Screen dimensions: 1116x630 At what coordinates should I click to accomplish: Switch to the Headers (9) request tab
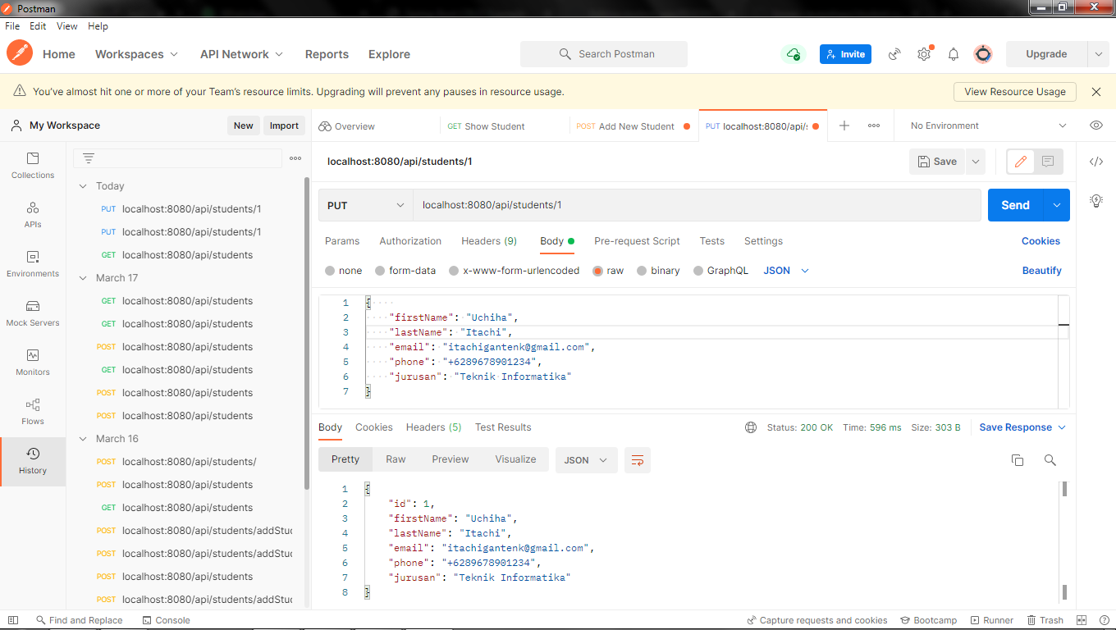pos(489,241)
